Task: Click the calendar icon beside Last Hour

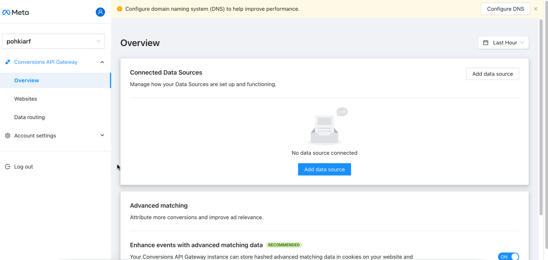Action: (486, 43)
